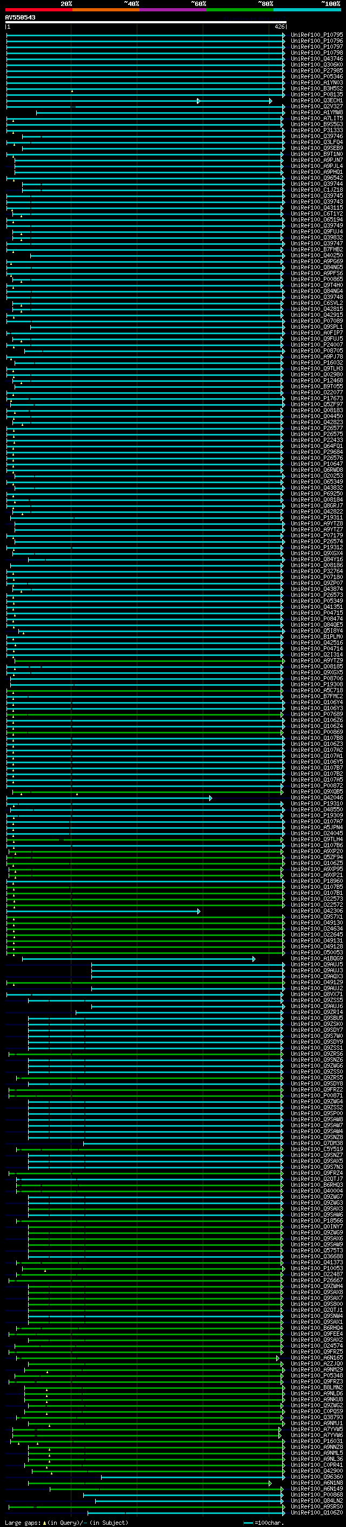The image size is (346, 1527).
Task: Click the UniRef100_Q9SP00 label
Action: tap(317, 1113)
